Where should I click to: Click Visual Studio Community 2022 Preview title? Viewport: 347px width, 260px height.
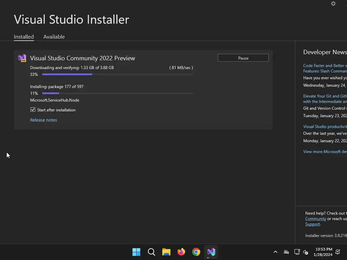(83, 58)
